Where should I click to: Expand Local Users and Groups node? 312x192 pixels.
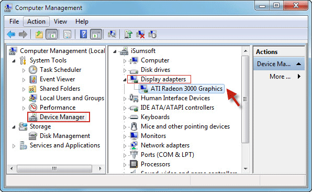24,99
